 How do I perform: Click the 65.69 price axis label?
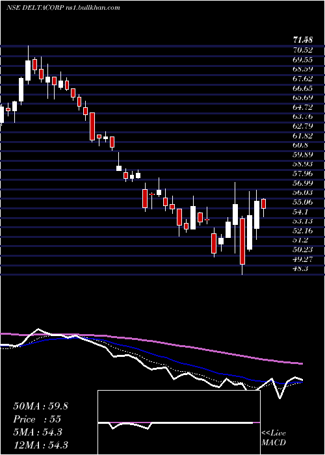[x=302, y=97]
